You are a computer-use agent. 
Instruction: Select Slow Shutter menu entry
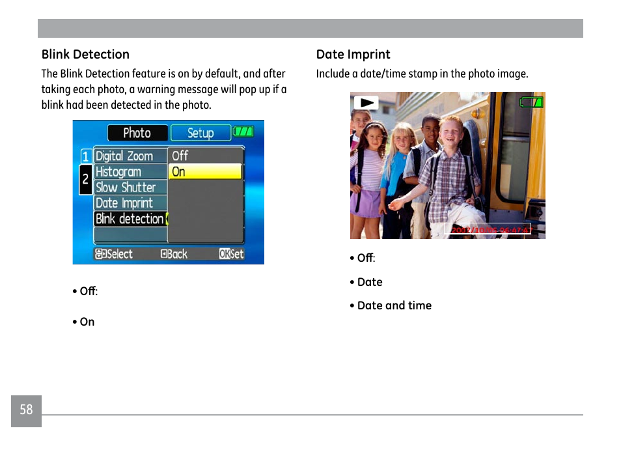[130, 187]
